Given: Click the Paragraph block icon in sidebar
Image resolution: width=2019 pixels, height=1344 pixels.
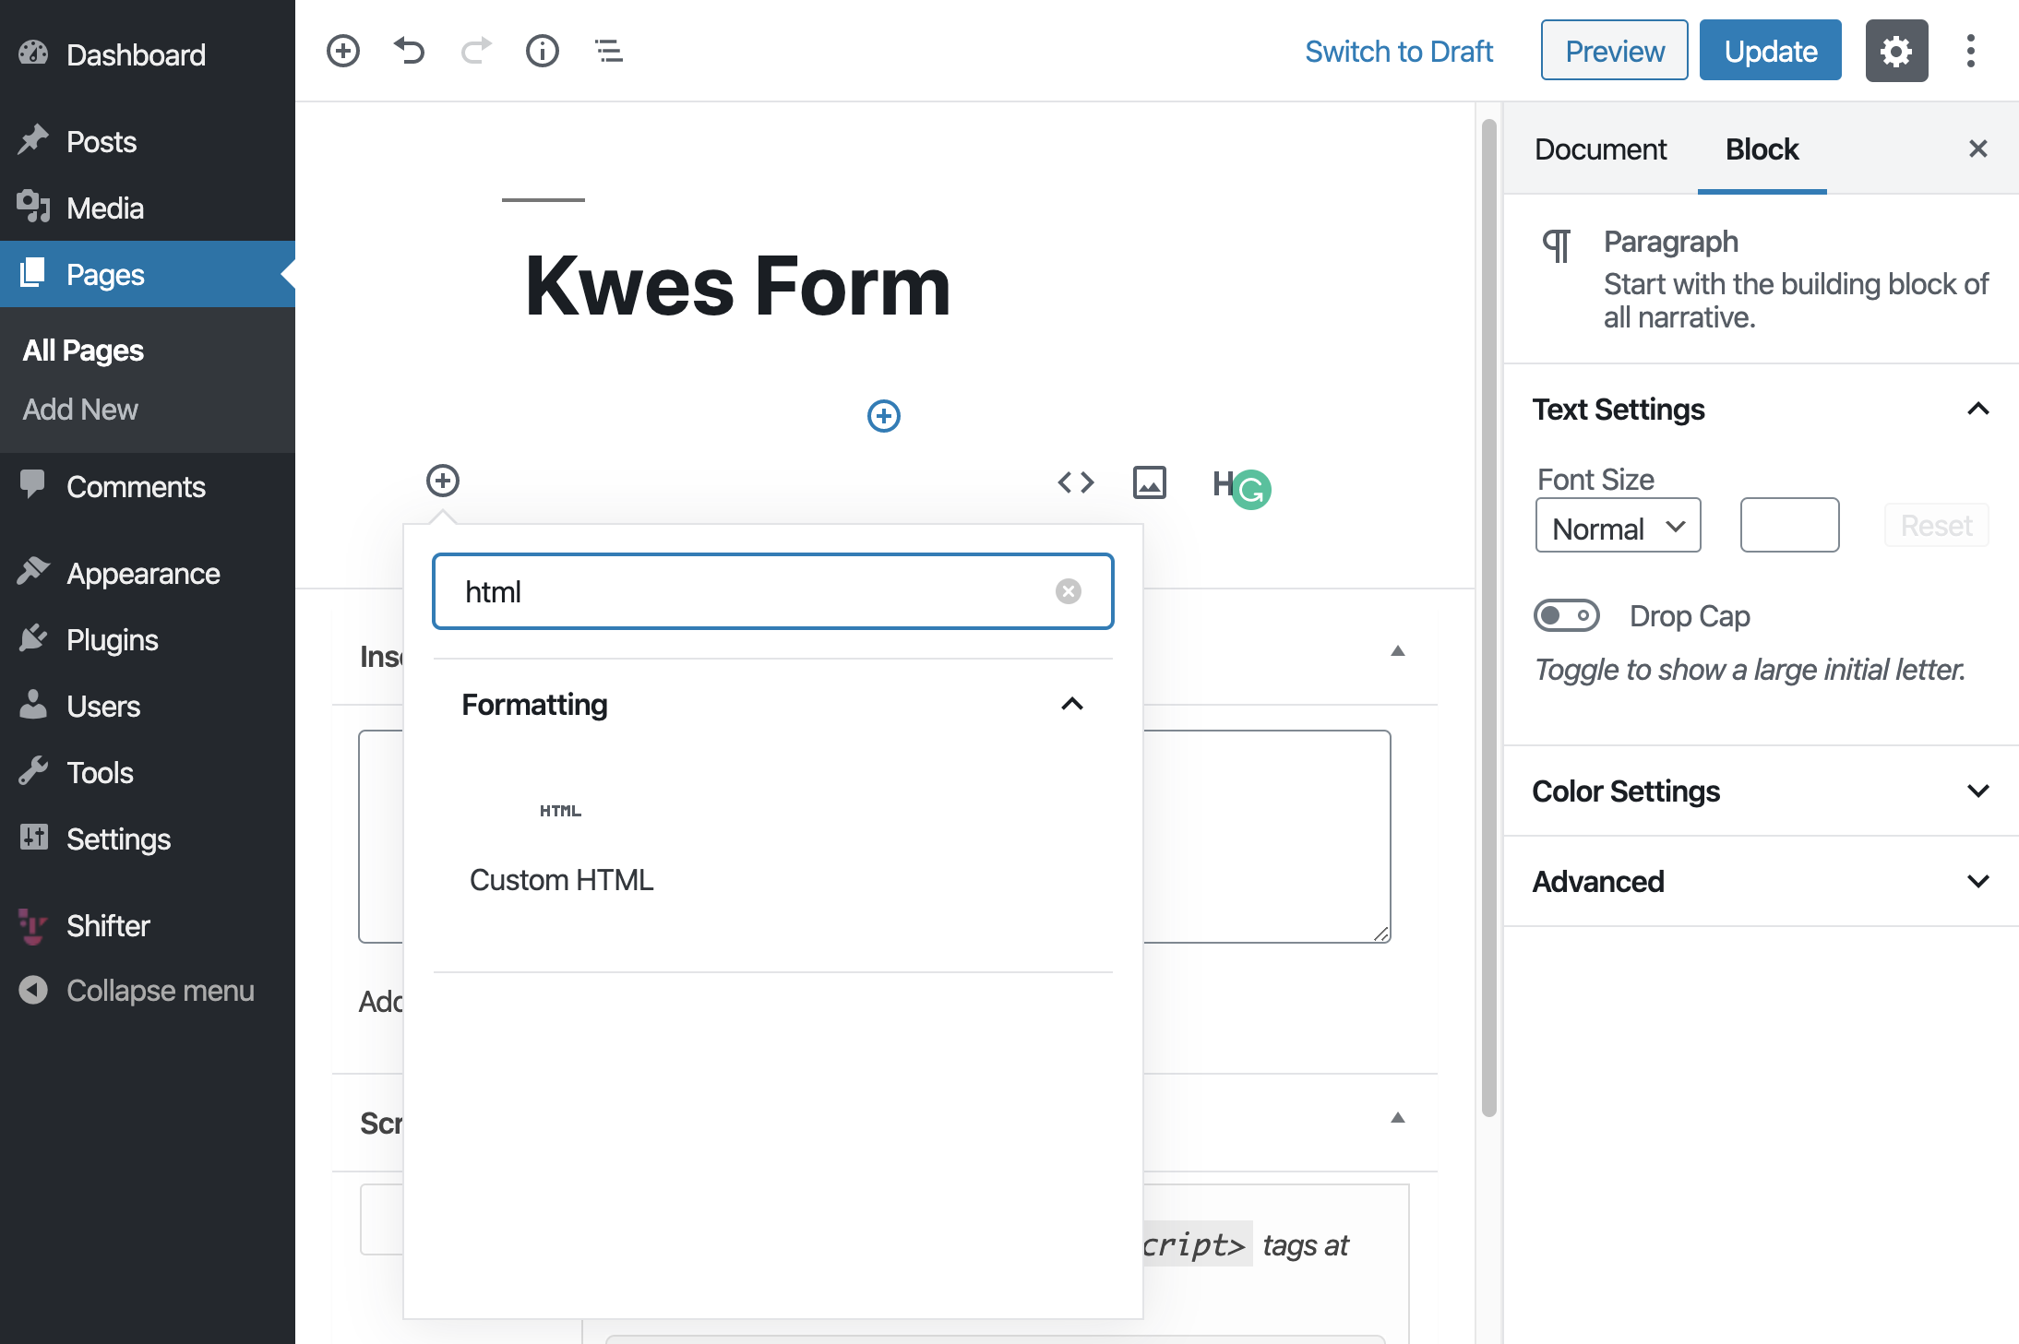Looking at the screenshot, I should click(x=1558, y=245).
